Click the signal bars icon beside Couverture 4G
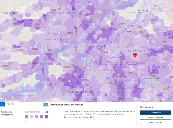Screen dimensions: 173x128 [46, 112]
